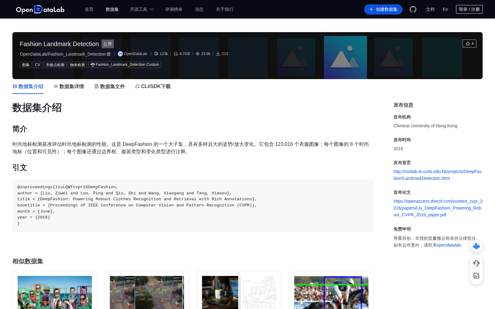Viewport: 495px width, 309px height.
Task: Click the OpenDataLab publisher avatar icon
Action: tap(120, 54)
